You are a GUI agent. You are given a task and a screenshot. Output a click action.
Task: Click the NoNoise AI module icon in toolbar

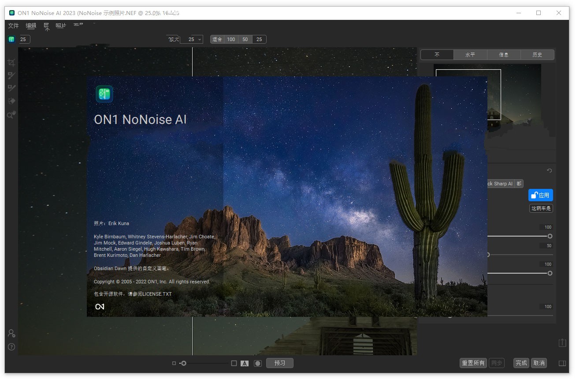tap(11, 39)
